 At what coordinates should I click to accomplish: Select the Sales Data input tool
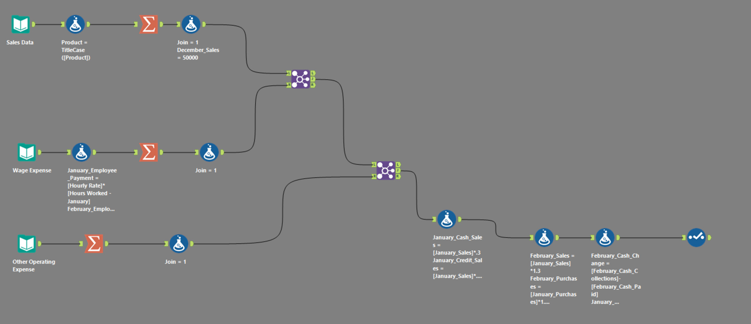coord(20,24)
